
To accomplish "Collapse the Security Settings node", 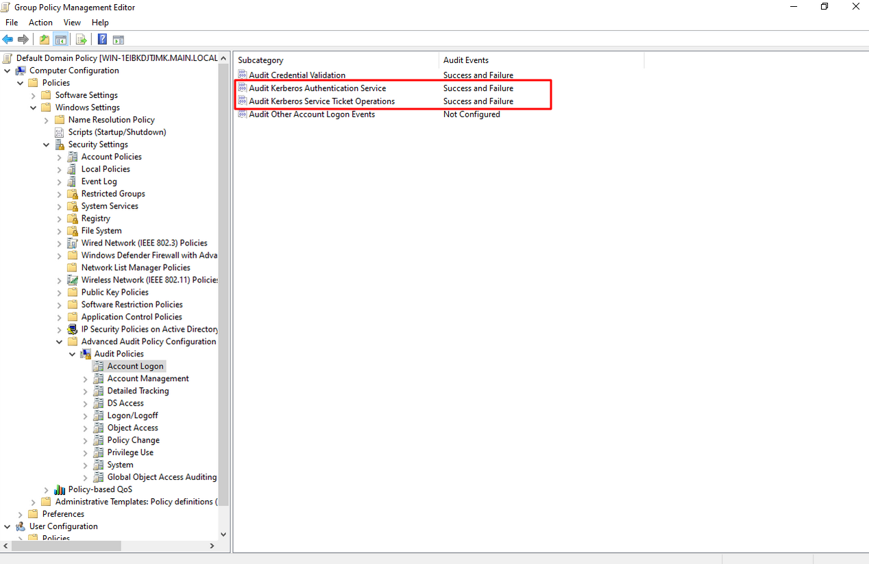I will (x=47, y=145).
